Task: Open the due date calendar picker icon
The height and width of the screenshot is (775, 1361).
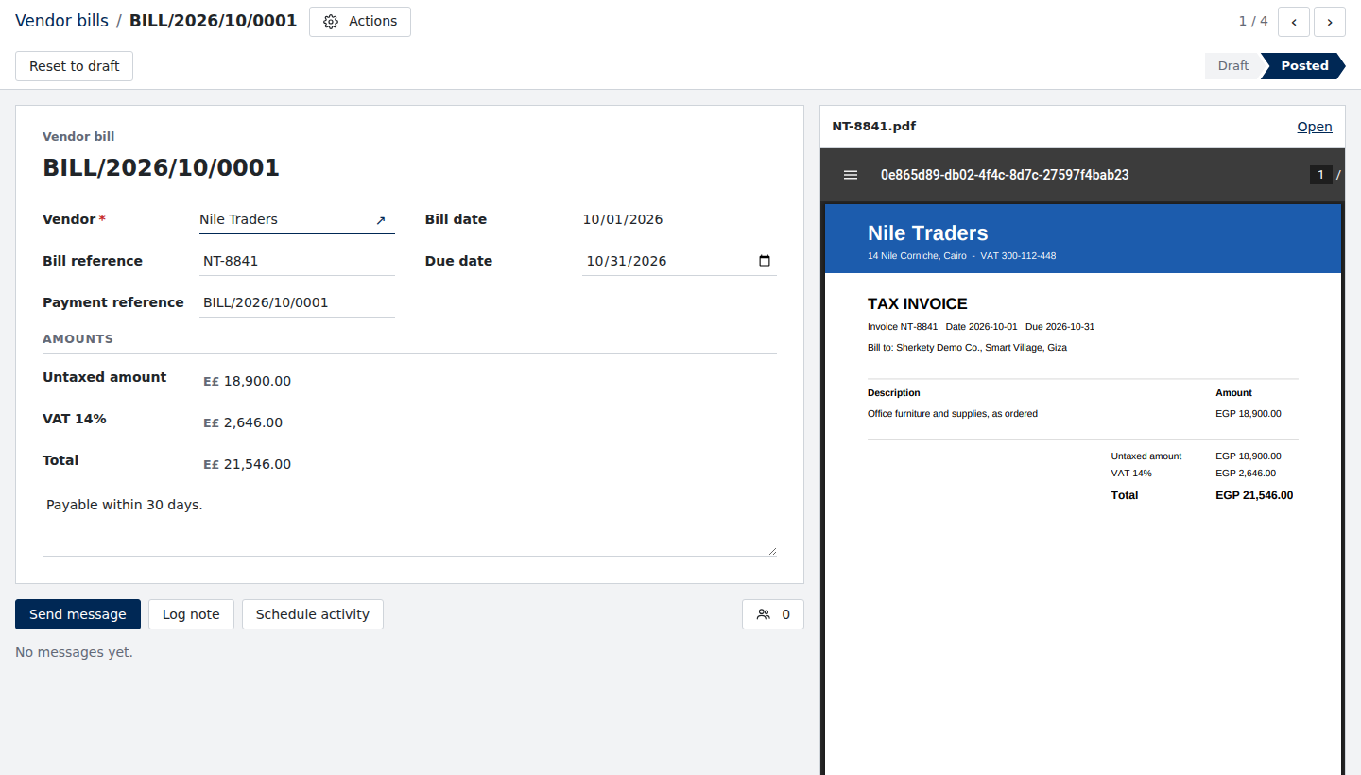Action: click(765, 261)
